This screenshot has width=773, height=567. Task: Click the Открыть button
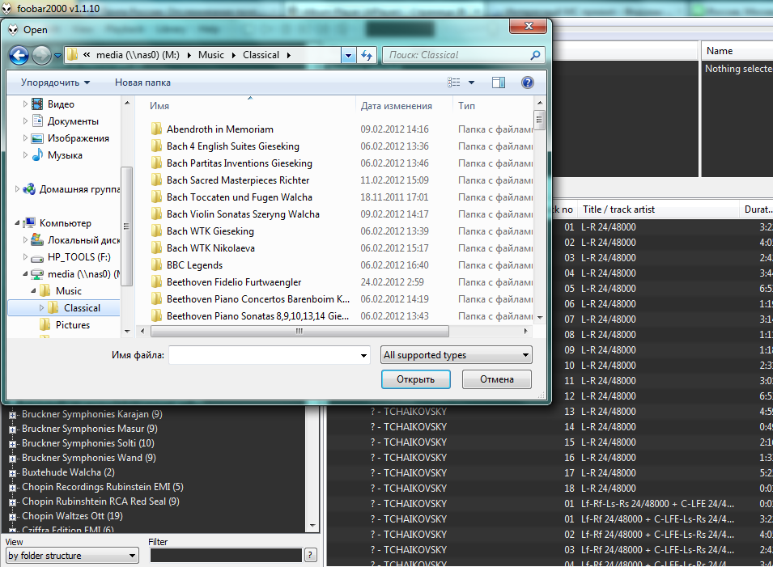tap(415, 379)
